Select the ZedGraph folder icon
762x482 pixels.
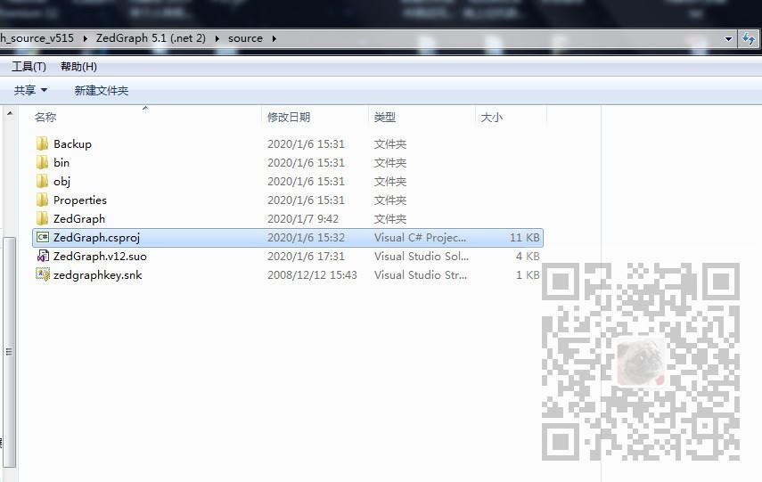(x=42, y=218)
